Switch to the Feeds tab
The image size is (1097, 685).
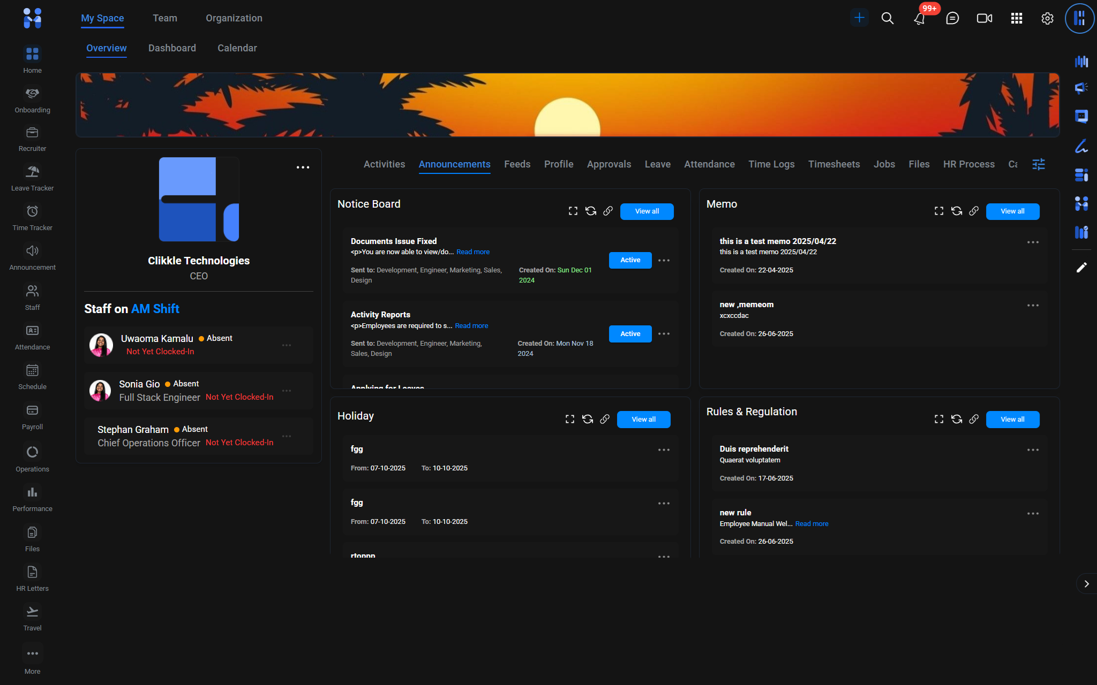[517, 164]
